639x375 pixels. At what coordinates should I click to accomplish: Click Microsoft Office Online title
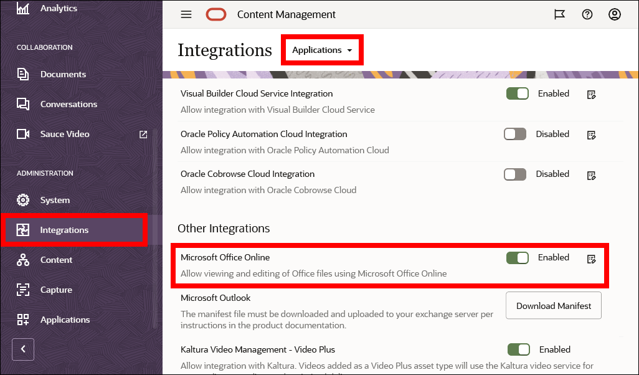[x=225, y=258]
